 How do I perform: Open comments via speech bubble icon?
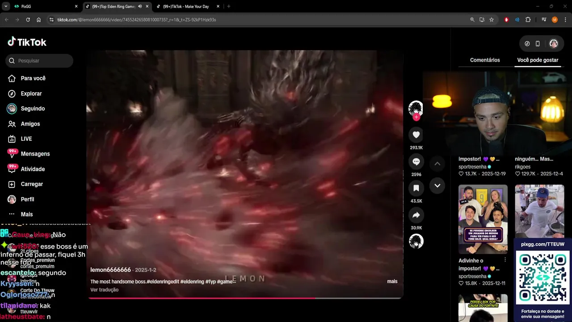pos(416,161)
